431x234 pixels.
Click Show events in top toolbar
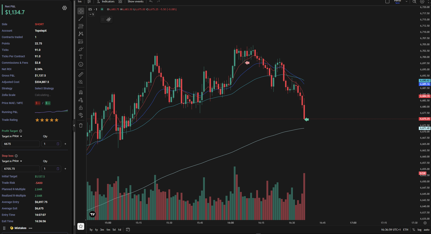135,2
